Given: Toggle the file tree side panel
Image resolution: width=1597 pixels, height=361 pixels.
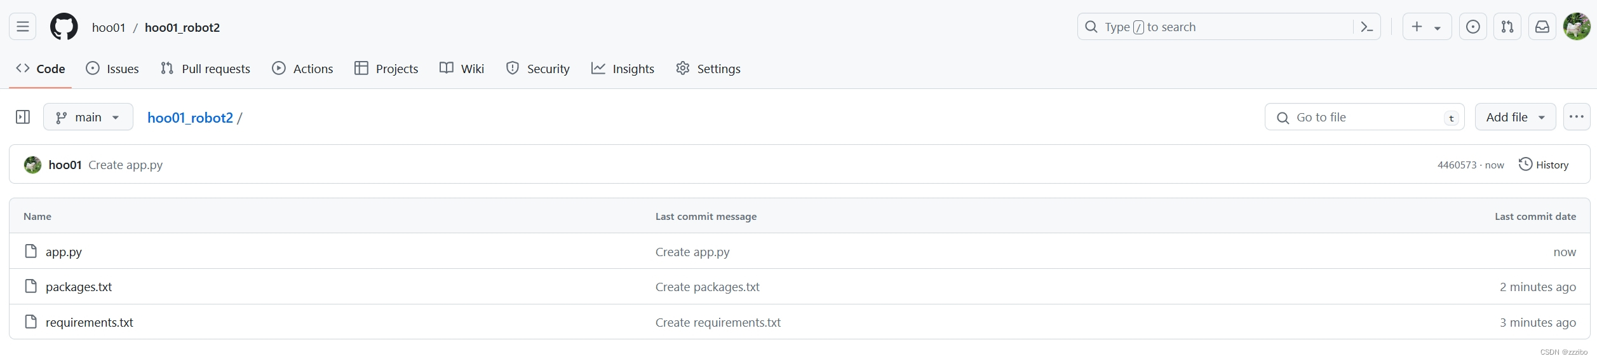Looking at the screenshot, I should coord(23,117).
